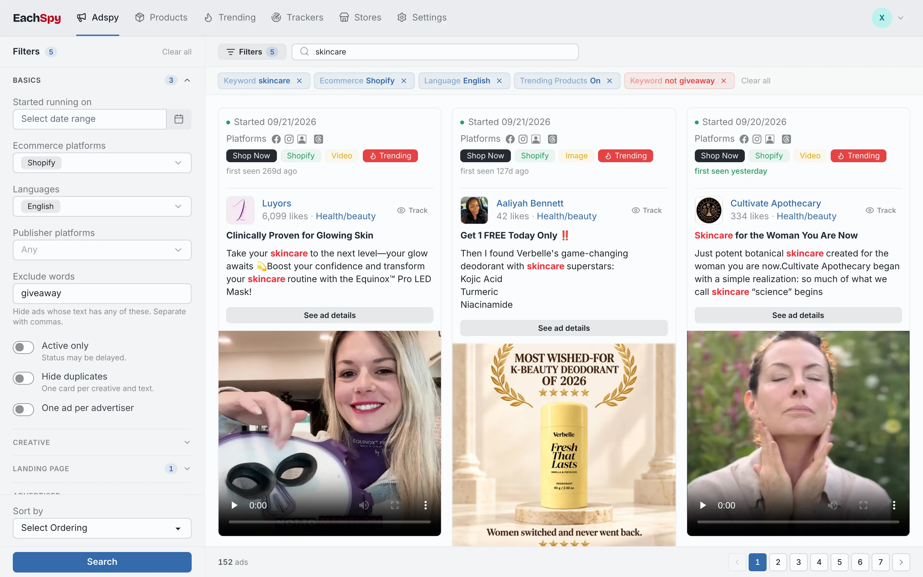This screenshot has height=577, width=923.
Task: Seek the Luyors video progress bar
Action: pos(329,522)
